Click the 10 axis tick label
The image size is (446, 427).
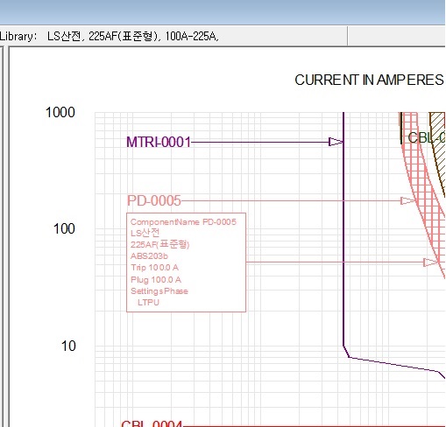pos(68,346)
